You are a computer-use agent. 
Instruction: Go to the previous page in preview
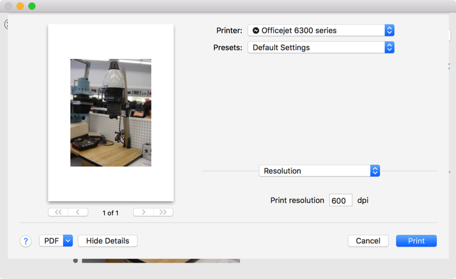pos(78,212)
